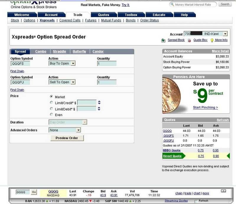236x204 pixels.
Task: Click in second Option Symbol field .QQQFU
Action: pyautogui.click(x=20, y=82)
